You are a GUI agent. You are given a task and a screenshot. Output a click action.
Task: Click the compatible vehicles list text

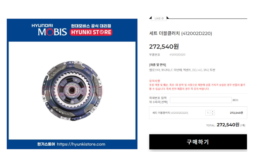pos(182,70)
